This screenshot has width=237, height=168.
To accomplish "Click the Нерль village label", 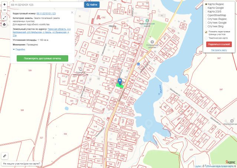I will click(x=112, y=26).
